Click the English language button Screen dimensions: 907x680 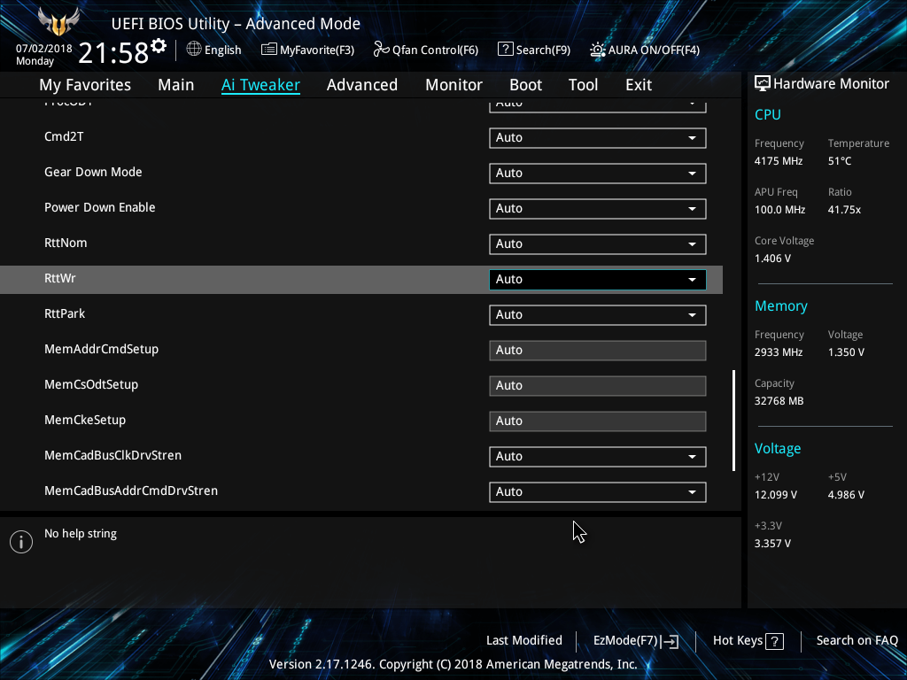click(214, 50)
